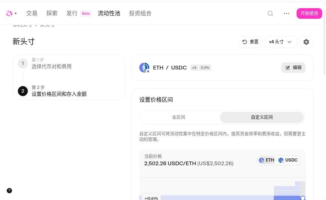This screenshot has height=200, width=326.
Task: Choose the 自定义区间 range option
Action: (262, 117)
